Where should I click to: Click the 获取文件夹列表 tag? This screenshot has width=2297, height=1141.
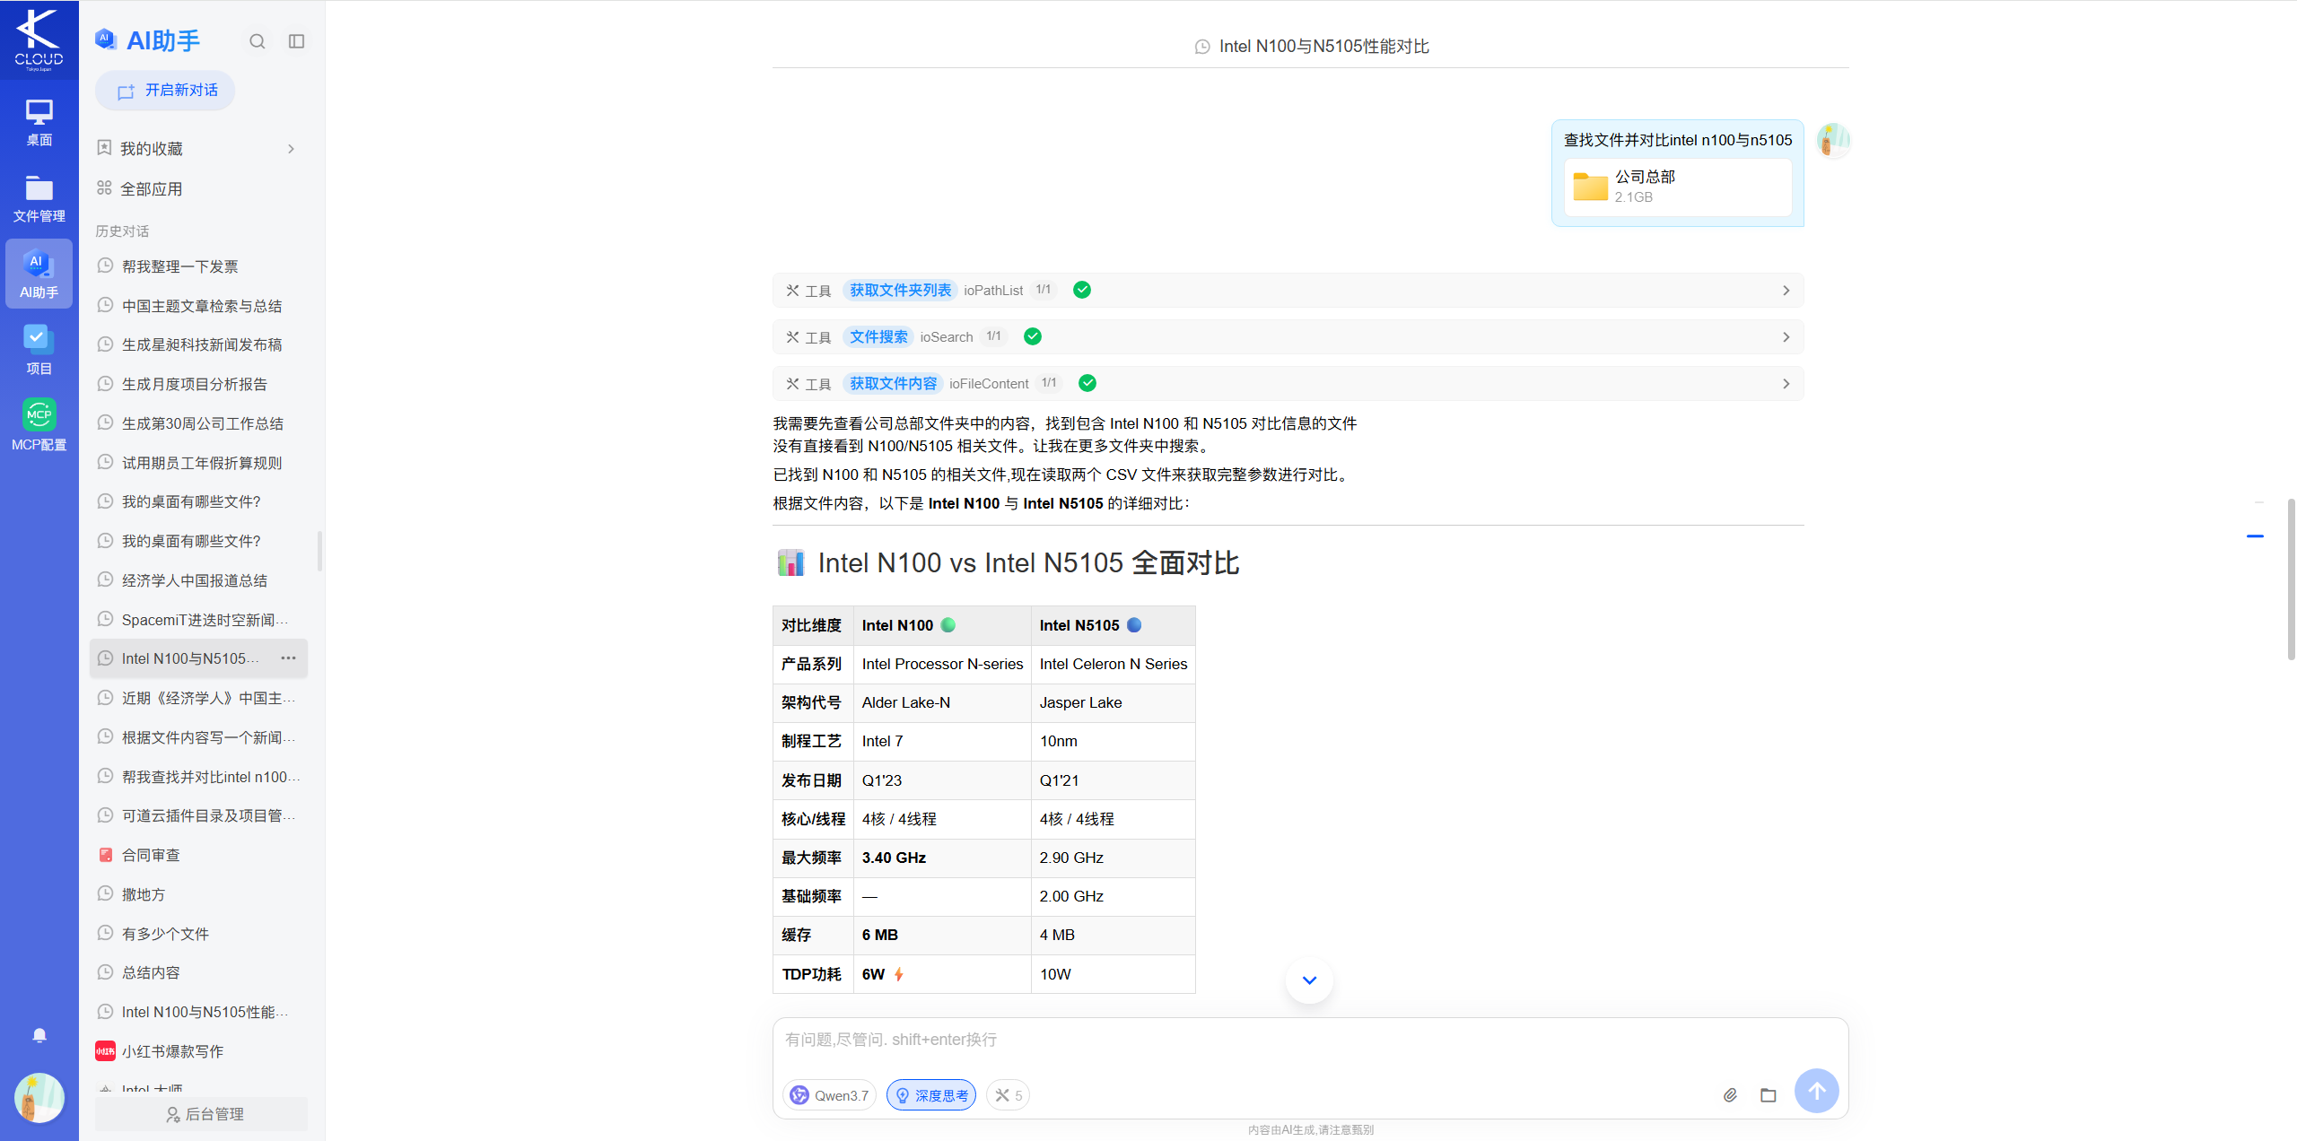click(x=900, y=291)
